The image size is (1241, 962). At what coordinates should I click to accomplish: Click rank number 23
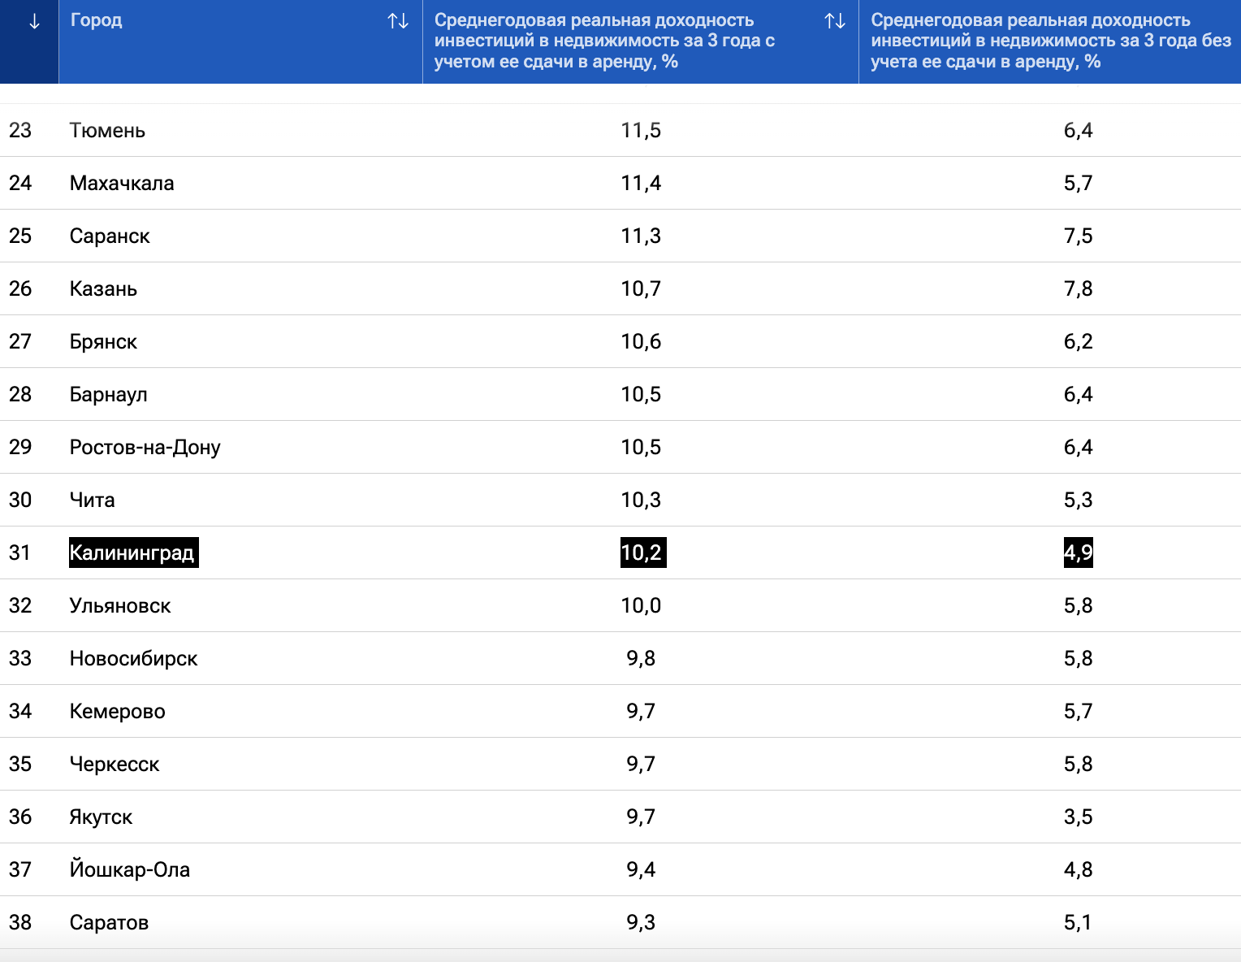pos(20,131)
